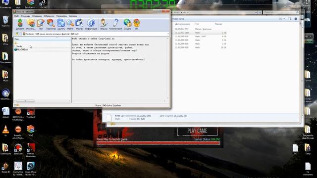Open the Мастер (Wizard) toolbar icon
The image size is (317, 178).
pyautogui.click(x=79, y=24)
